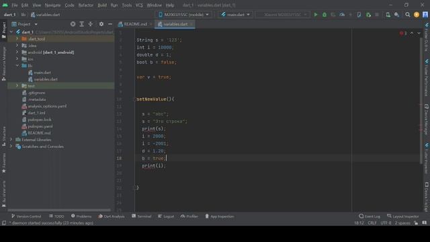Open TODO tool window
Viewport: 430px width, 242px height.
[x=56, y=216]
